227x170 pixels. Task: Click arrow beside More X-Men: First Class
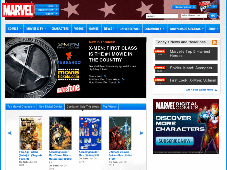point(119,82)
